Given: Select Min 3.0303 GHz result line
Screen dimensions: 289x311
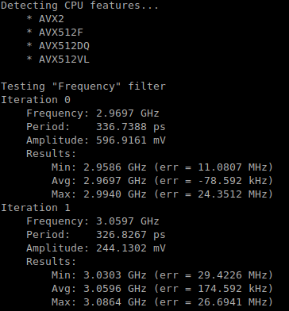Looking at the screenshot, I should click(162, 275).
